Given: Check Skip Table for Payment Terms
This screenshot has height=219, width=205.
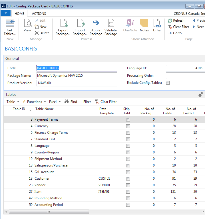Looking at the screenshot, I should click(x=128, y=119).
